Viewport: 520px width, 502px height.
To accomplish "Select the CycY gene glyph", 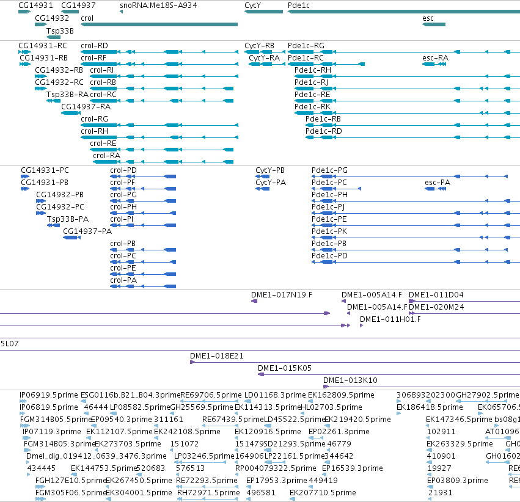I will tap(263, 12).
